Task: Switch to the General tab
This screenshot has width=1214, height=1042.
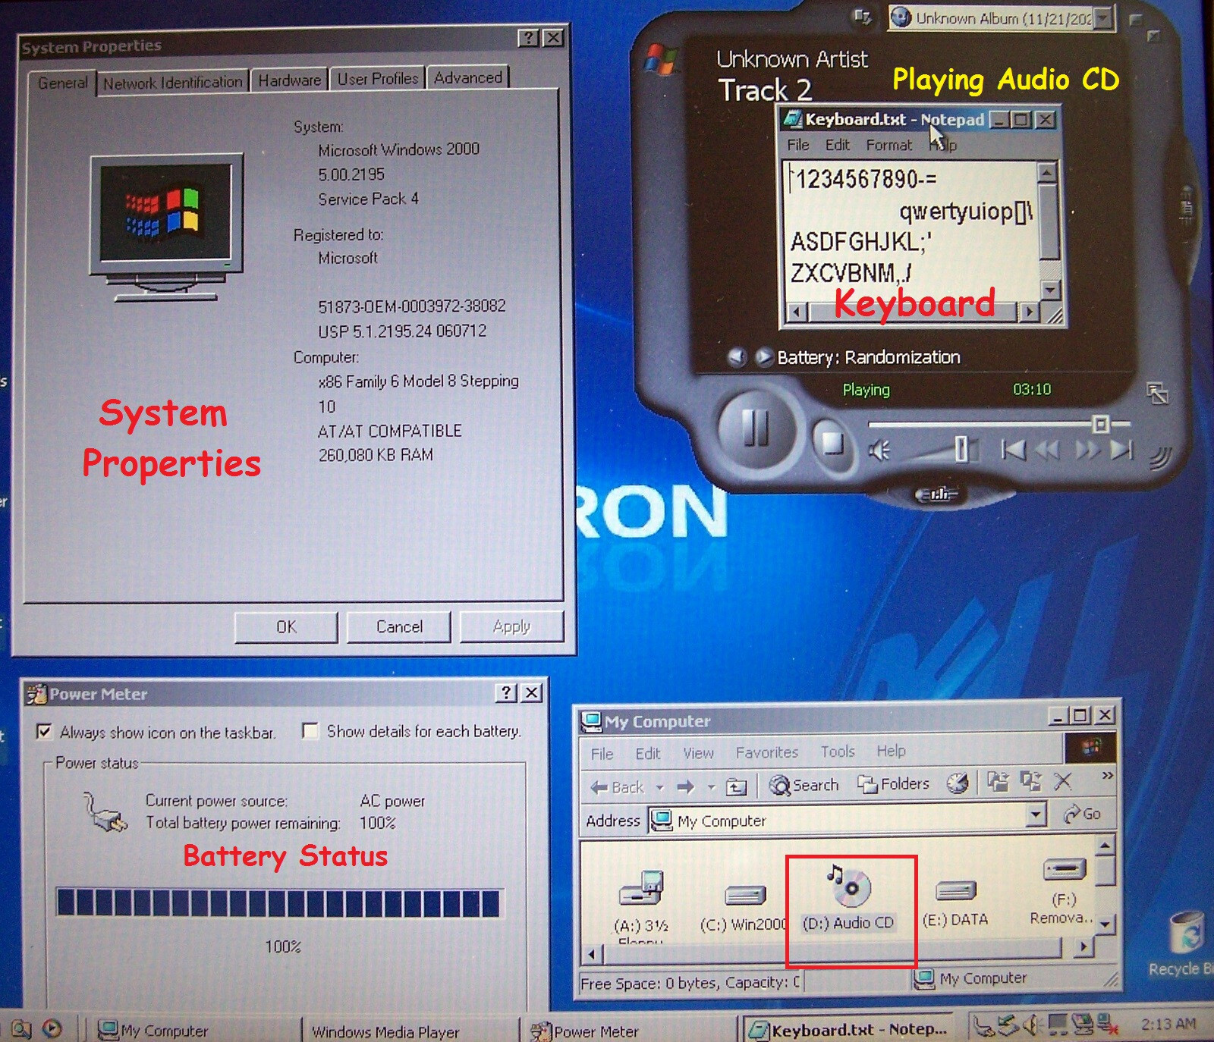Action: click(62, 83)
